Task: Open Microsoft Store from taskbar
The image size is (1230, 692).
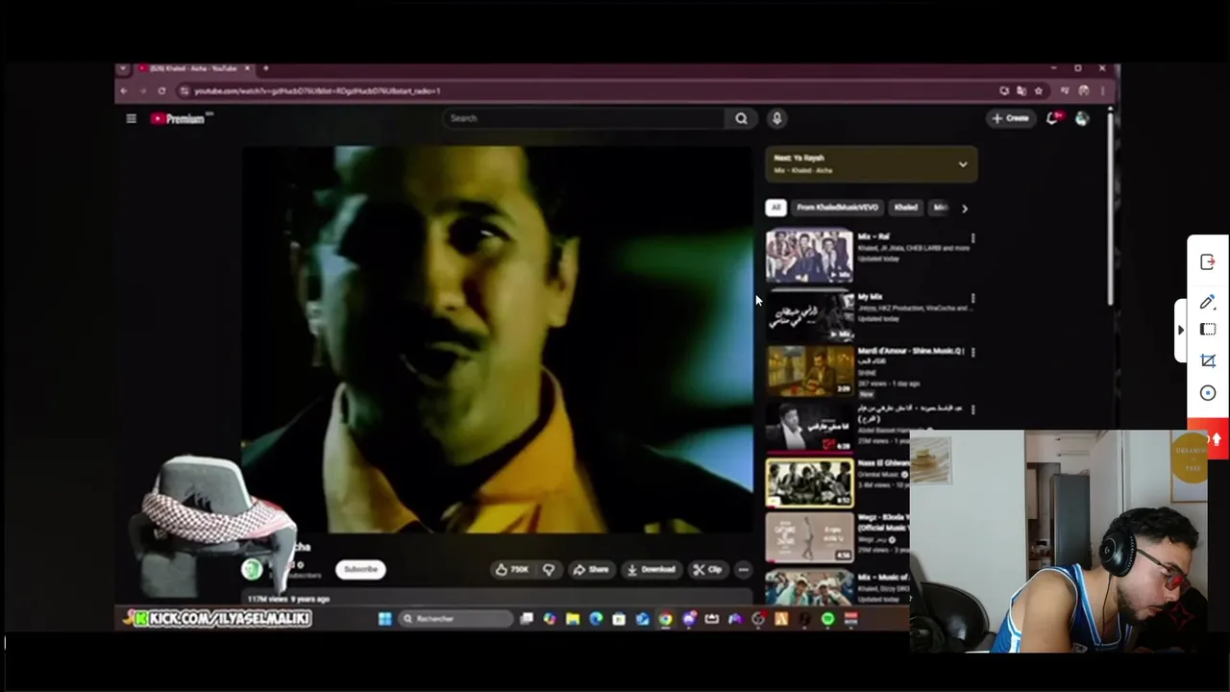Action: coord(619,619)
